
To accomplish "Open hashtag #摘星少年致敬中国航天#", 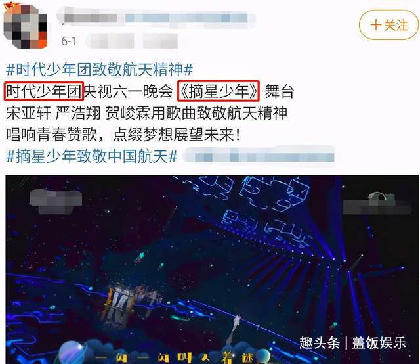I will pos(92,156).
